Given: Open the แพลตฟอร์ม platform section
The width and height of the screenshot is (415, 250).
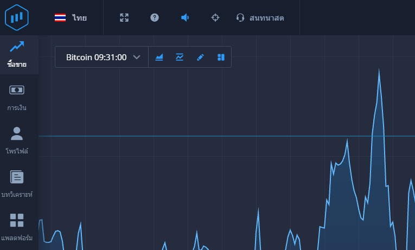Looking at the screenshot, I should (x=17, y=228).
